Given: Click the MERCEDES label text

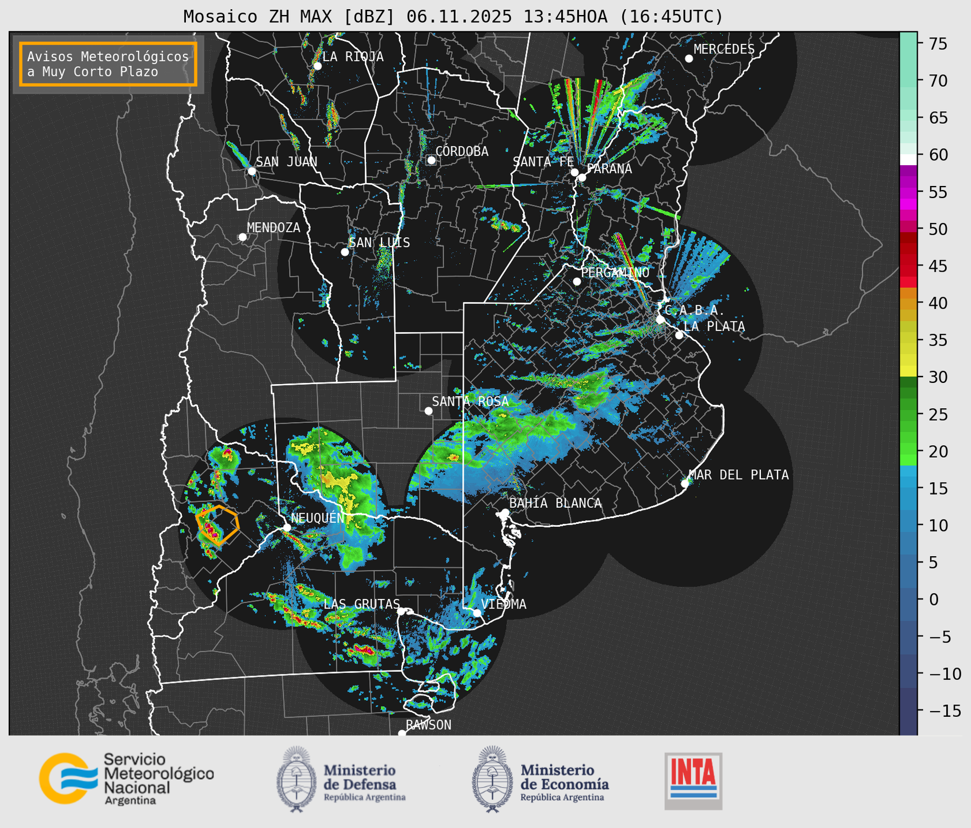Looking at the screenshot, I should [x=724, y=50].
